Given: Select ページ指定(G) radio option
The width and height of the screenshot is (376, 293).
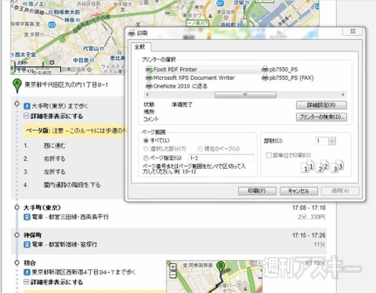Looking at the screenshot, I should 146,158.
